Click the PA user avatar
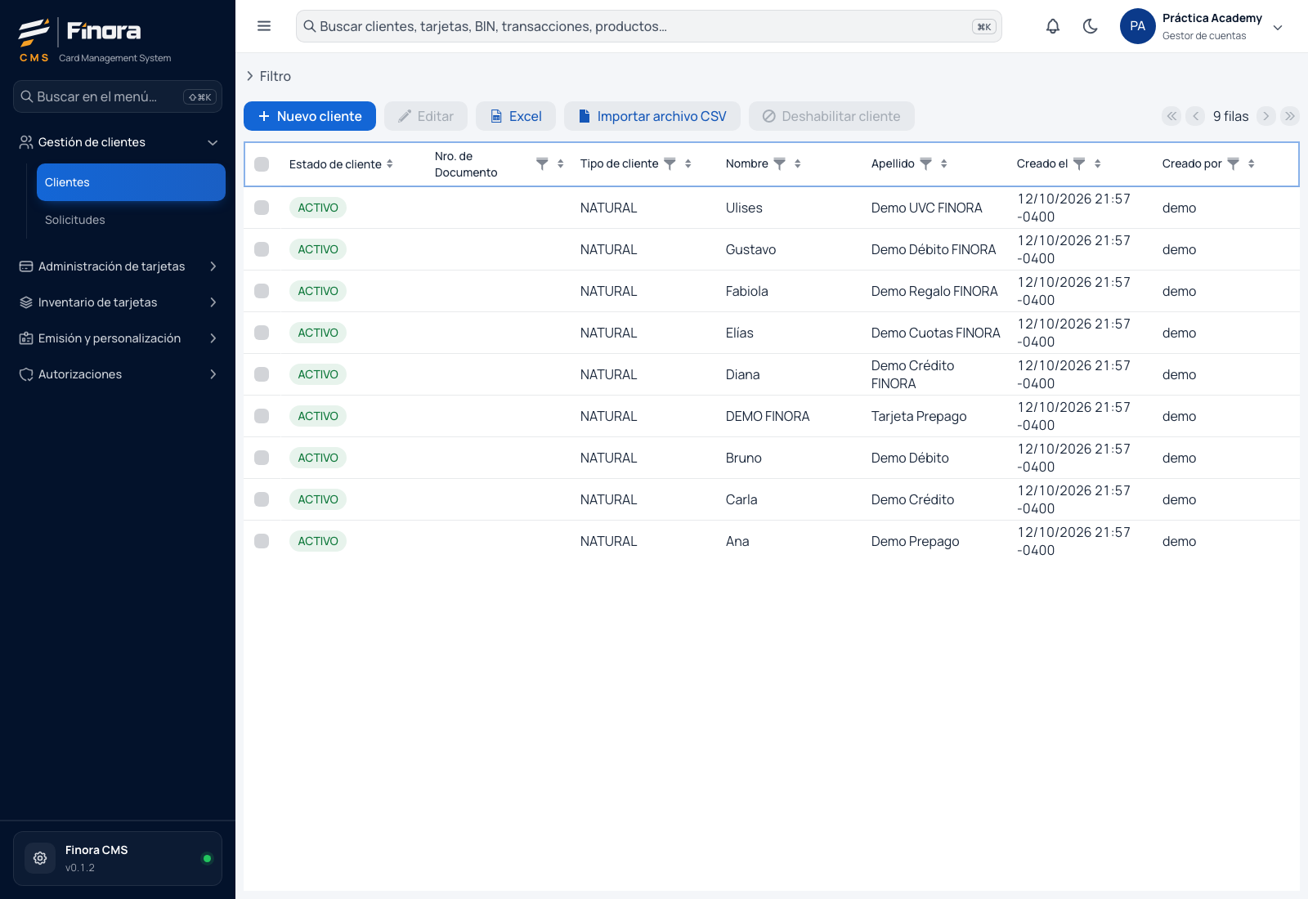Screen dimensions: 1308x899 (x=1138, y=26)
